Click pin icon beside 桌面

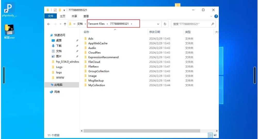[x=77, y=40]
